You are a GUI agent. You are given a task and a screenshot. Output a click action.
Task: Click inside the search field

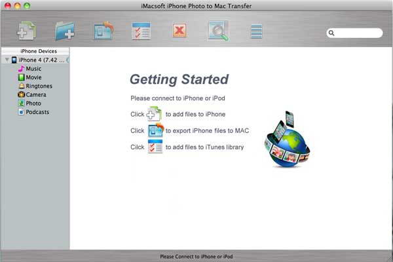354,33
